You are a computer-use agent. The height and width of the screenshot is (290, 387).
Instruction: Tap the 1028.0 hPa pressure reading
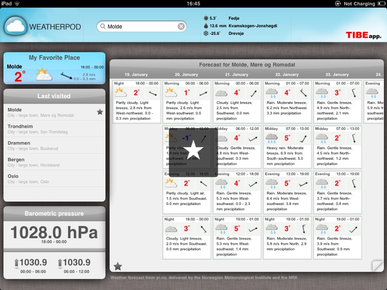tap(54, 232)
